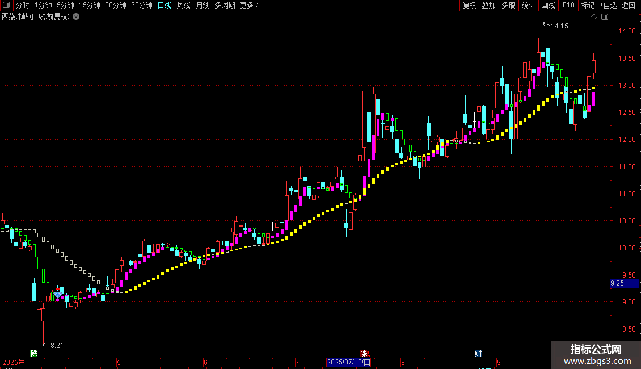This screenshot has width=641, height=369.
Task: Select the 15分钟 period
Action: point(89,5)
